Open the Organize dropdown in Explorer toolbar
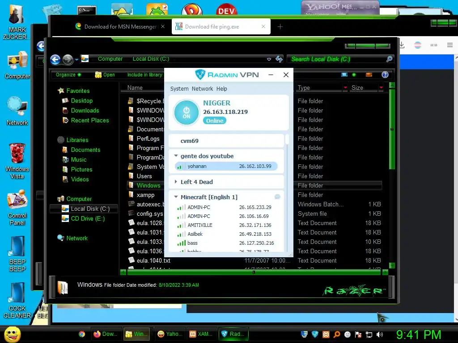 [x=68, y=75]
